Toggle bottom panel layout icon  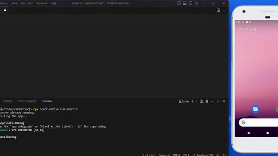click(x=185, y=3)
